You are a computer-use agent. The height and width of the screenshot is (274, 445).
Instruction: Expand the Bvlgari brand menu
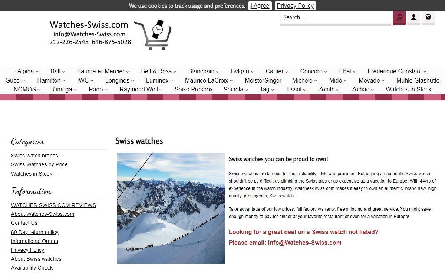(x=243, y=71)
